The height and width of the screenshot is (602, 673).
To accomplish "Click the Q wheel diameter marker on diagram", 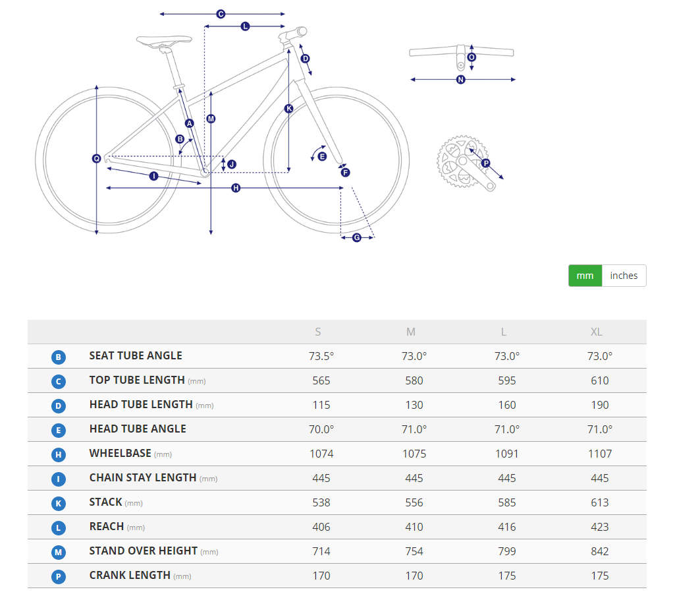I will tap(97, 158).
